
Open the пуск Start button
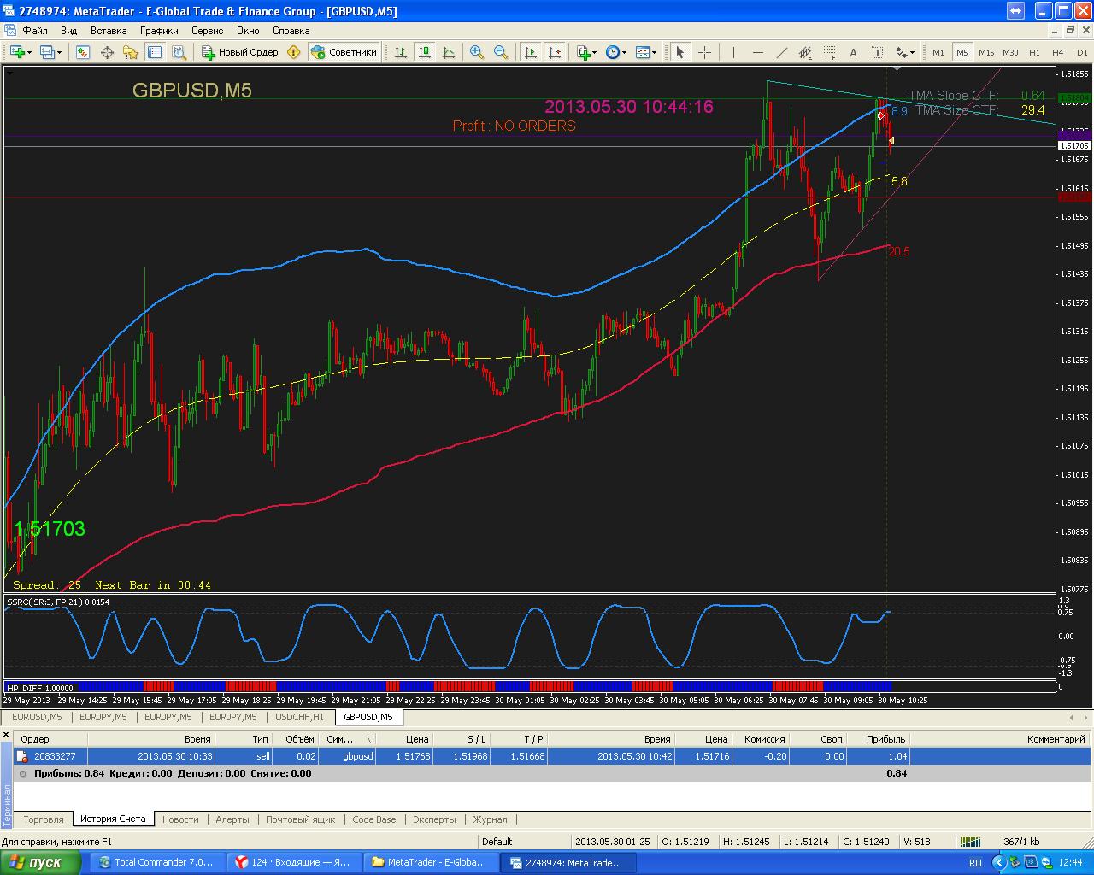click(40, 863)
